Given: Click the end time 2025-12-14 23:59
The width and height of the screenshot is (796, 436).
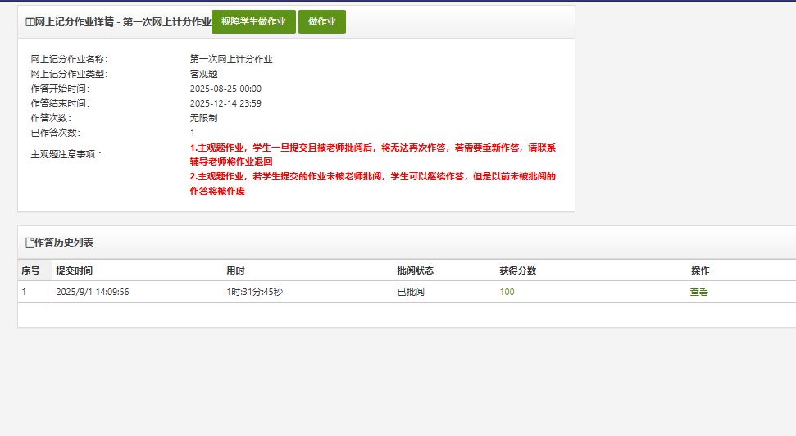Looking at the screenshot, I should (225, 103).
